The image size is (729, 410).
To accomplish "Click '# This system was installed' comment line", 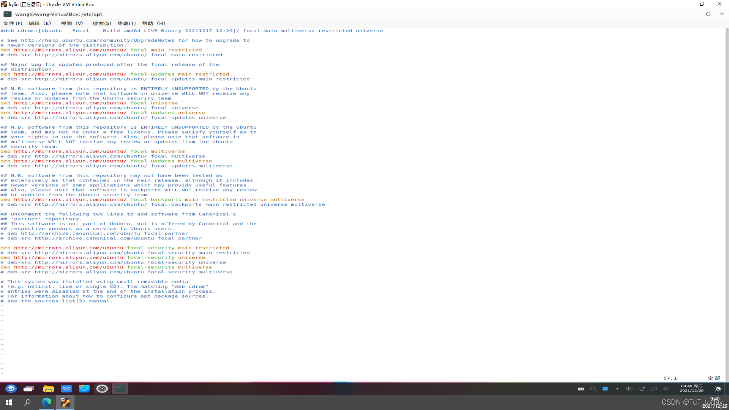I will point(94,282).
